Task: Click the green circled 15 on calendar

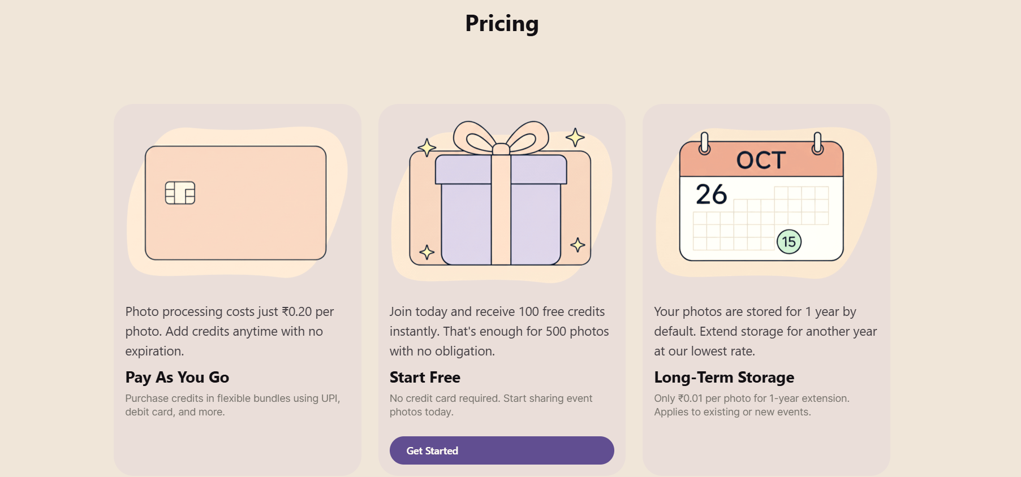Action: 789,242
